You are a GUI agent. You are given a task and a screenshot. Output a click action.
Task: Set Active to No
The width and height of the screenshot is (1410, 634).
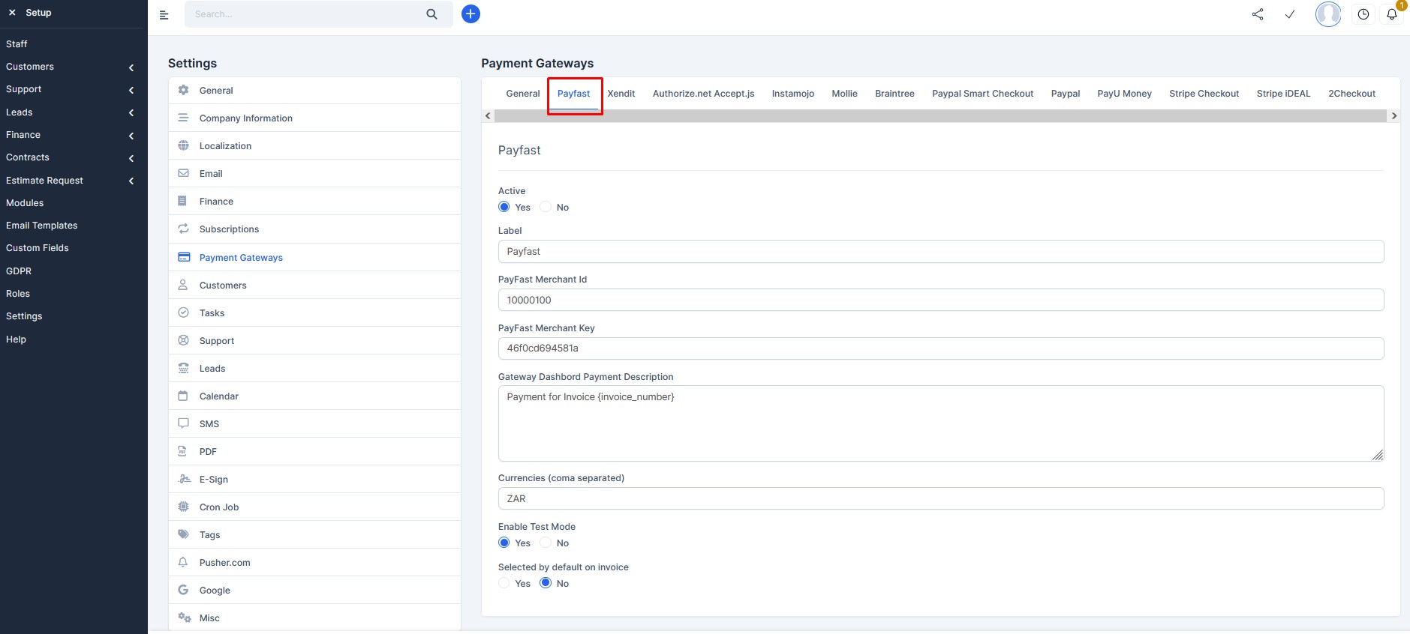(x=546, y=207)
